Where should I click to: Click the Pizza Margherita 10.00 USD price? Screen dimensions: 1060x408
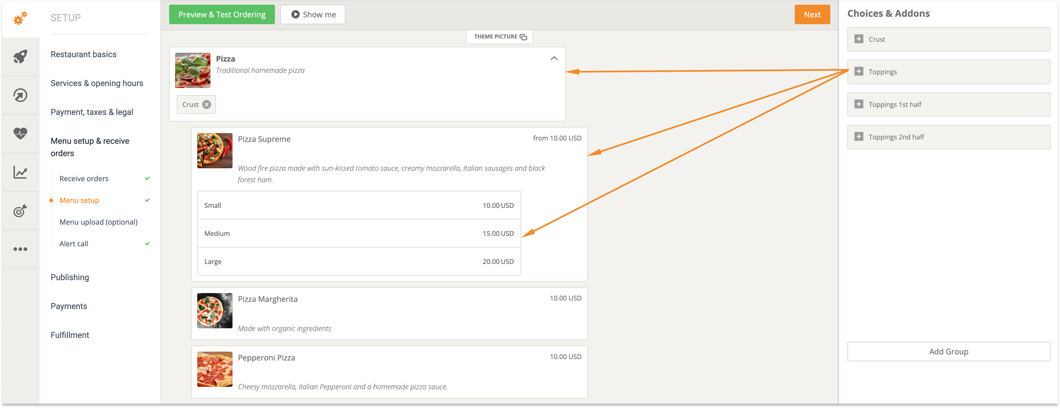565,298
